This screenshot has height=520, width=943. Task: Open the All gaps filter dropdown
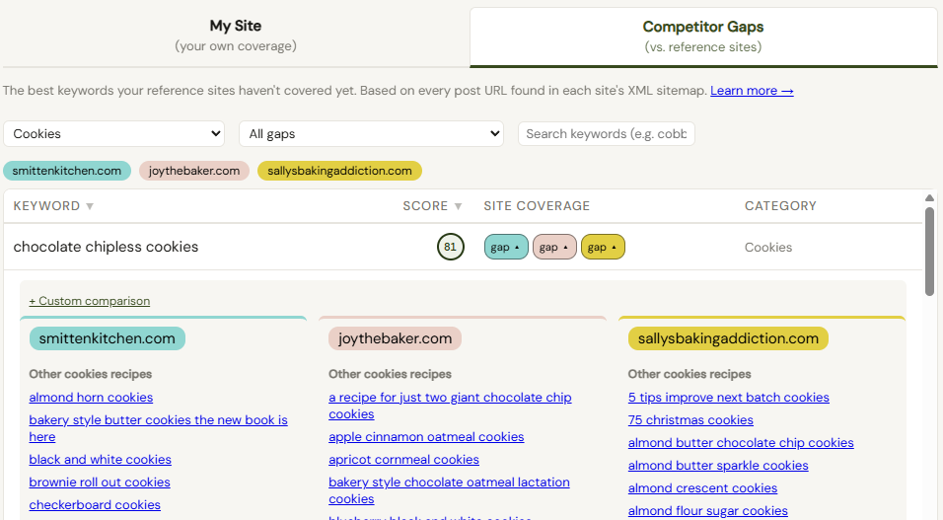(x=371, y=133)
